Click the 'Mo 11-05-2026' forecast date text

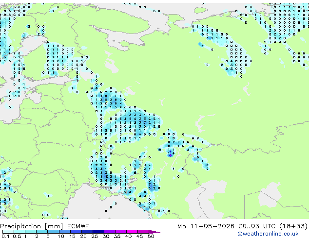206,226
